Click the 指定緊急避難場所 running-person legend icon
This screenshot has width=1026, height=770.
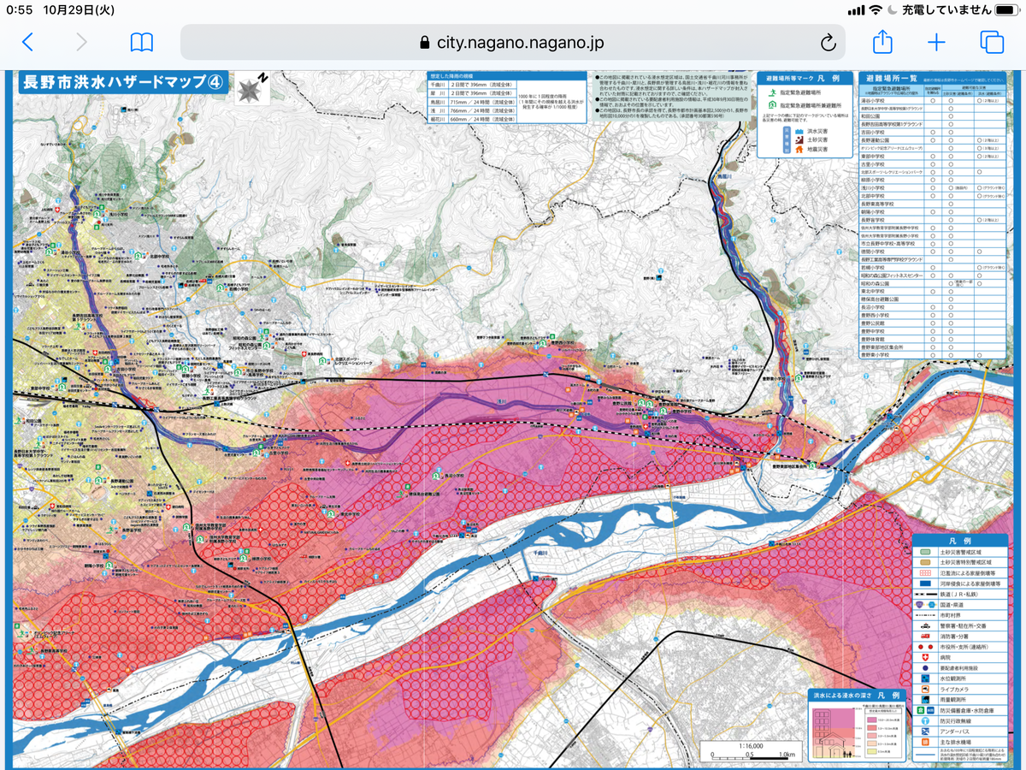coord(772,92)
